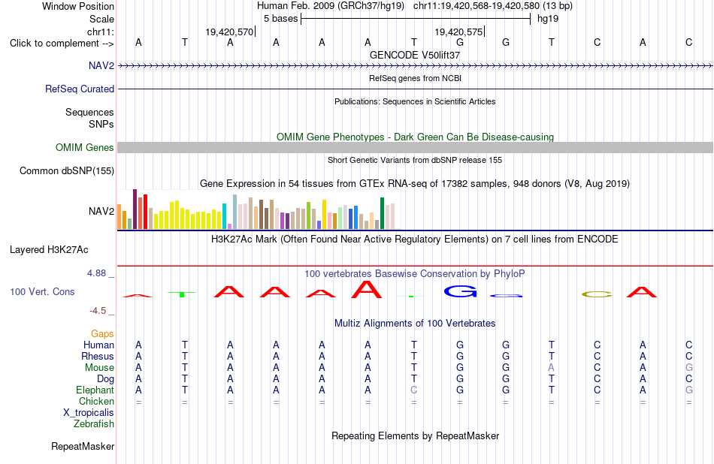Click 'RefSeq genes from NCBI' track title
This screenshot has width=714, height=464.
415,78
